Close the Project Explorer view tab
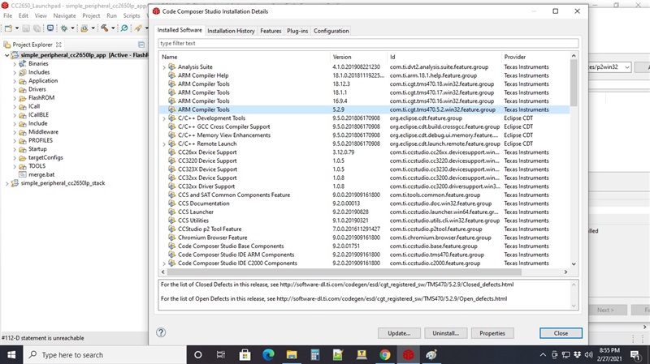 58,45
